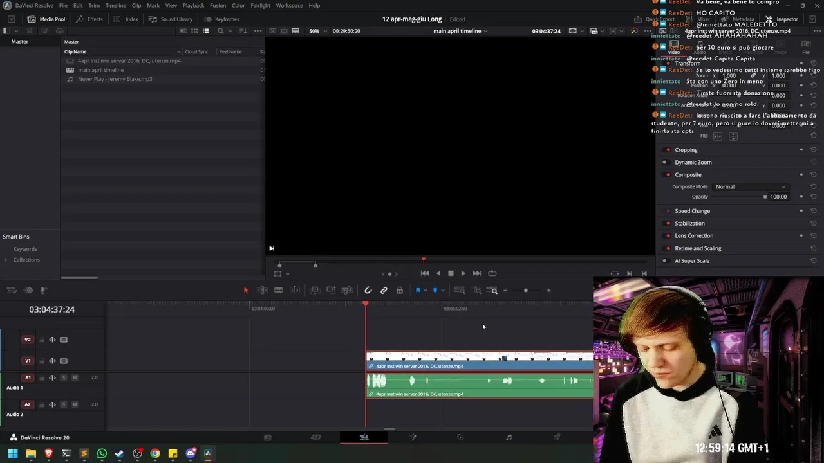Click the media pool sort icon
This screenshot has width=824, height=463.
click(243, 31)
